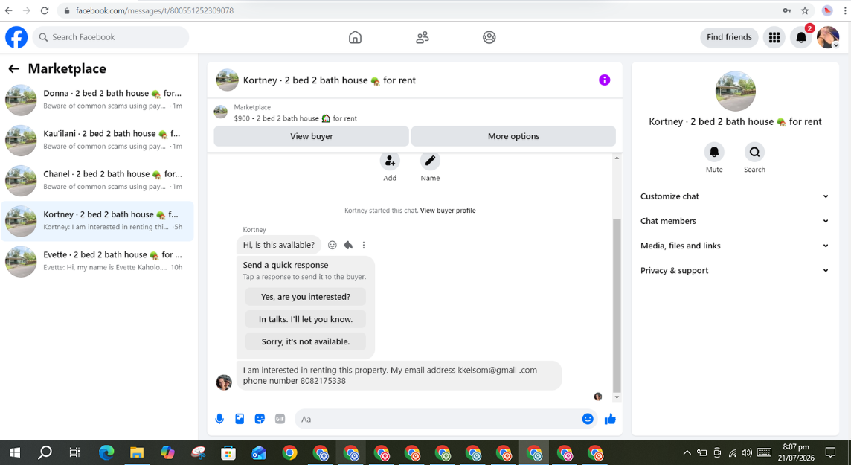Expand Customize chat section
The image size is (851, 465).
tap(735, 196)
